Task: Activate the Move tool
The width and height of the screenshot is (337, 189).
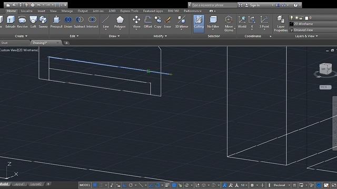Action: coord(136,22)
